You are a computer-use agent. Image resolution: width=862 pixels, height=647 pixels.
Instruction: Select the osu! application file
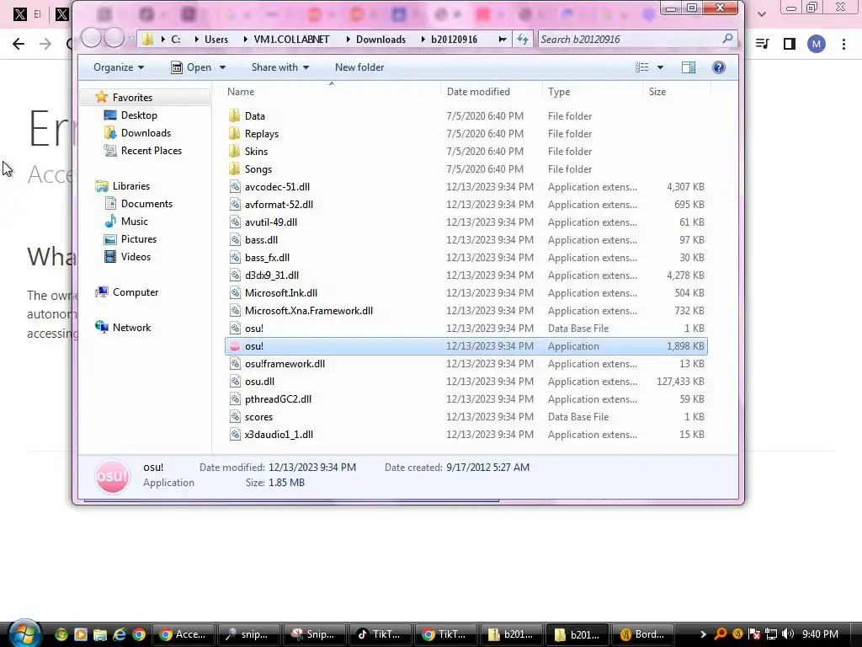(x=466, y=346)
